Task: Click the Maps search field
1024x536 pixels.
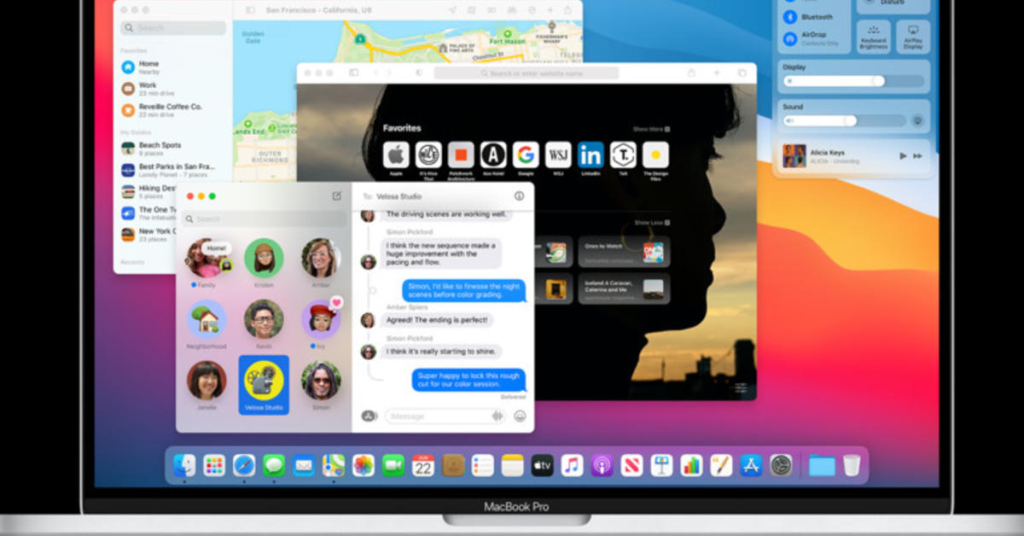Action: [173, 28]
